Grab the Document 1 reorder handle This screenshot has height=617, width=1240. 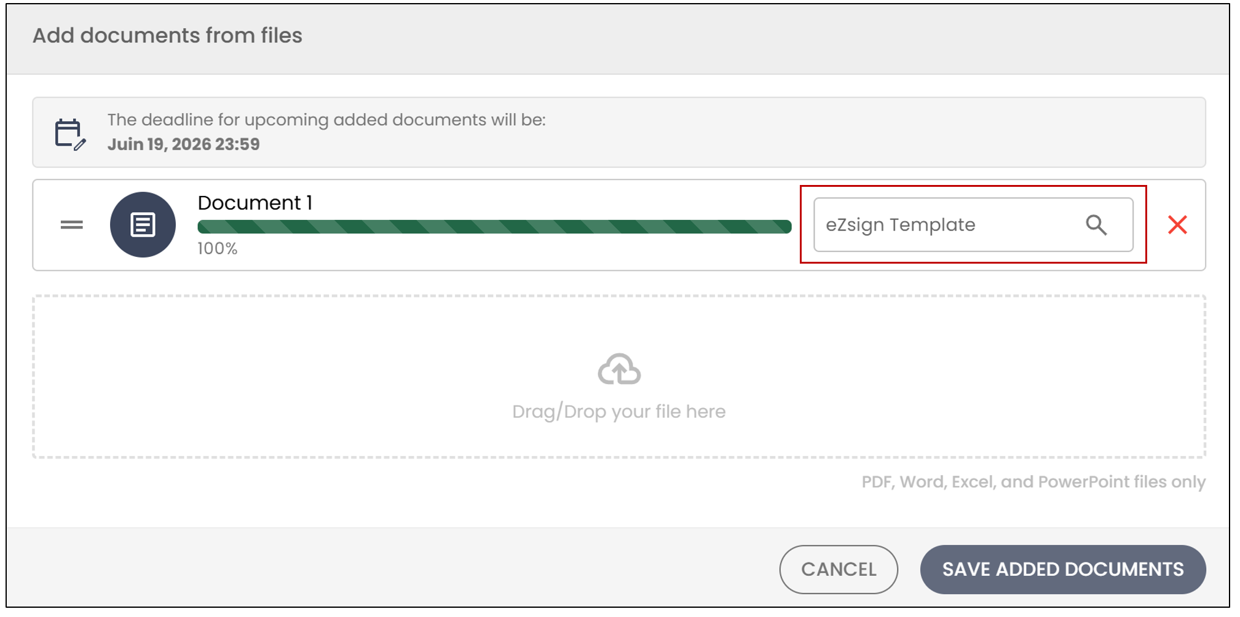tap(72, 225)
